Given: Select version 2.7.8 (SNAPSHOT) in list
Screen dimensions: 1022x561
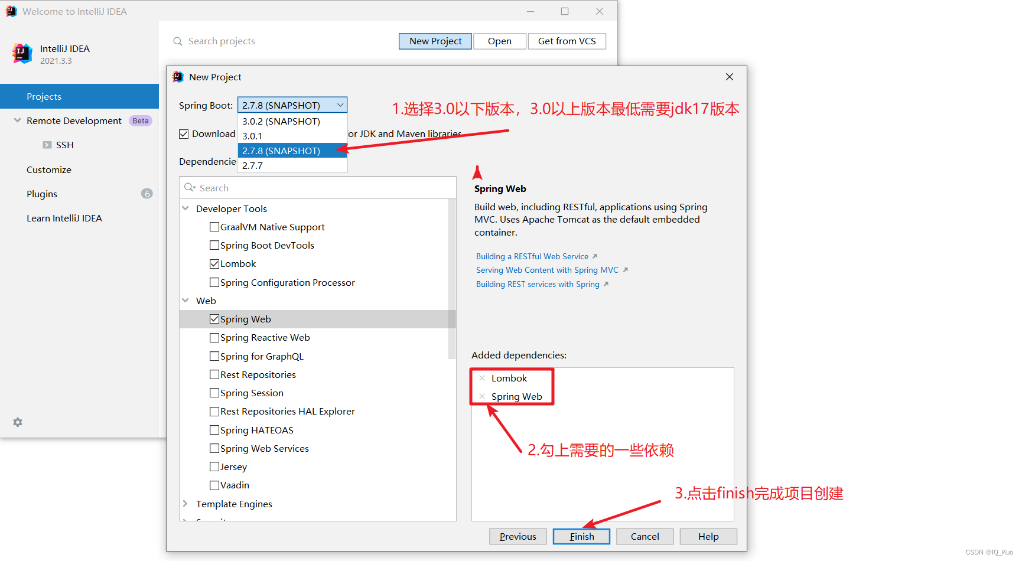Looking at the screenshot, I should point(292,151).
